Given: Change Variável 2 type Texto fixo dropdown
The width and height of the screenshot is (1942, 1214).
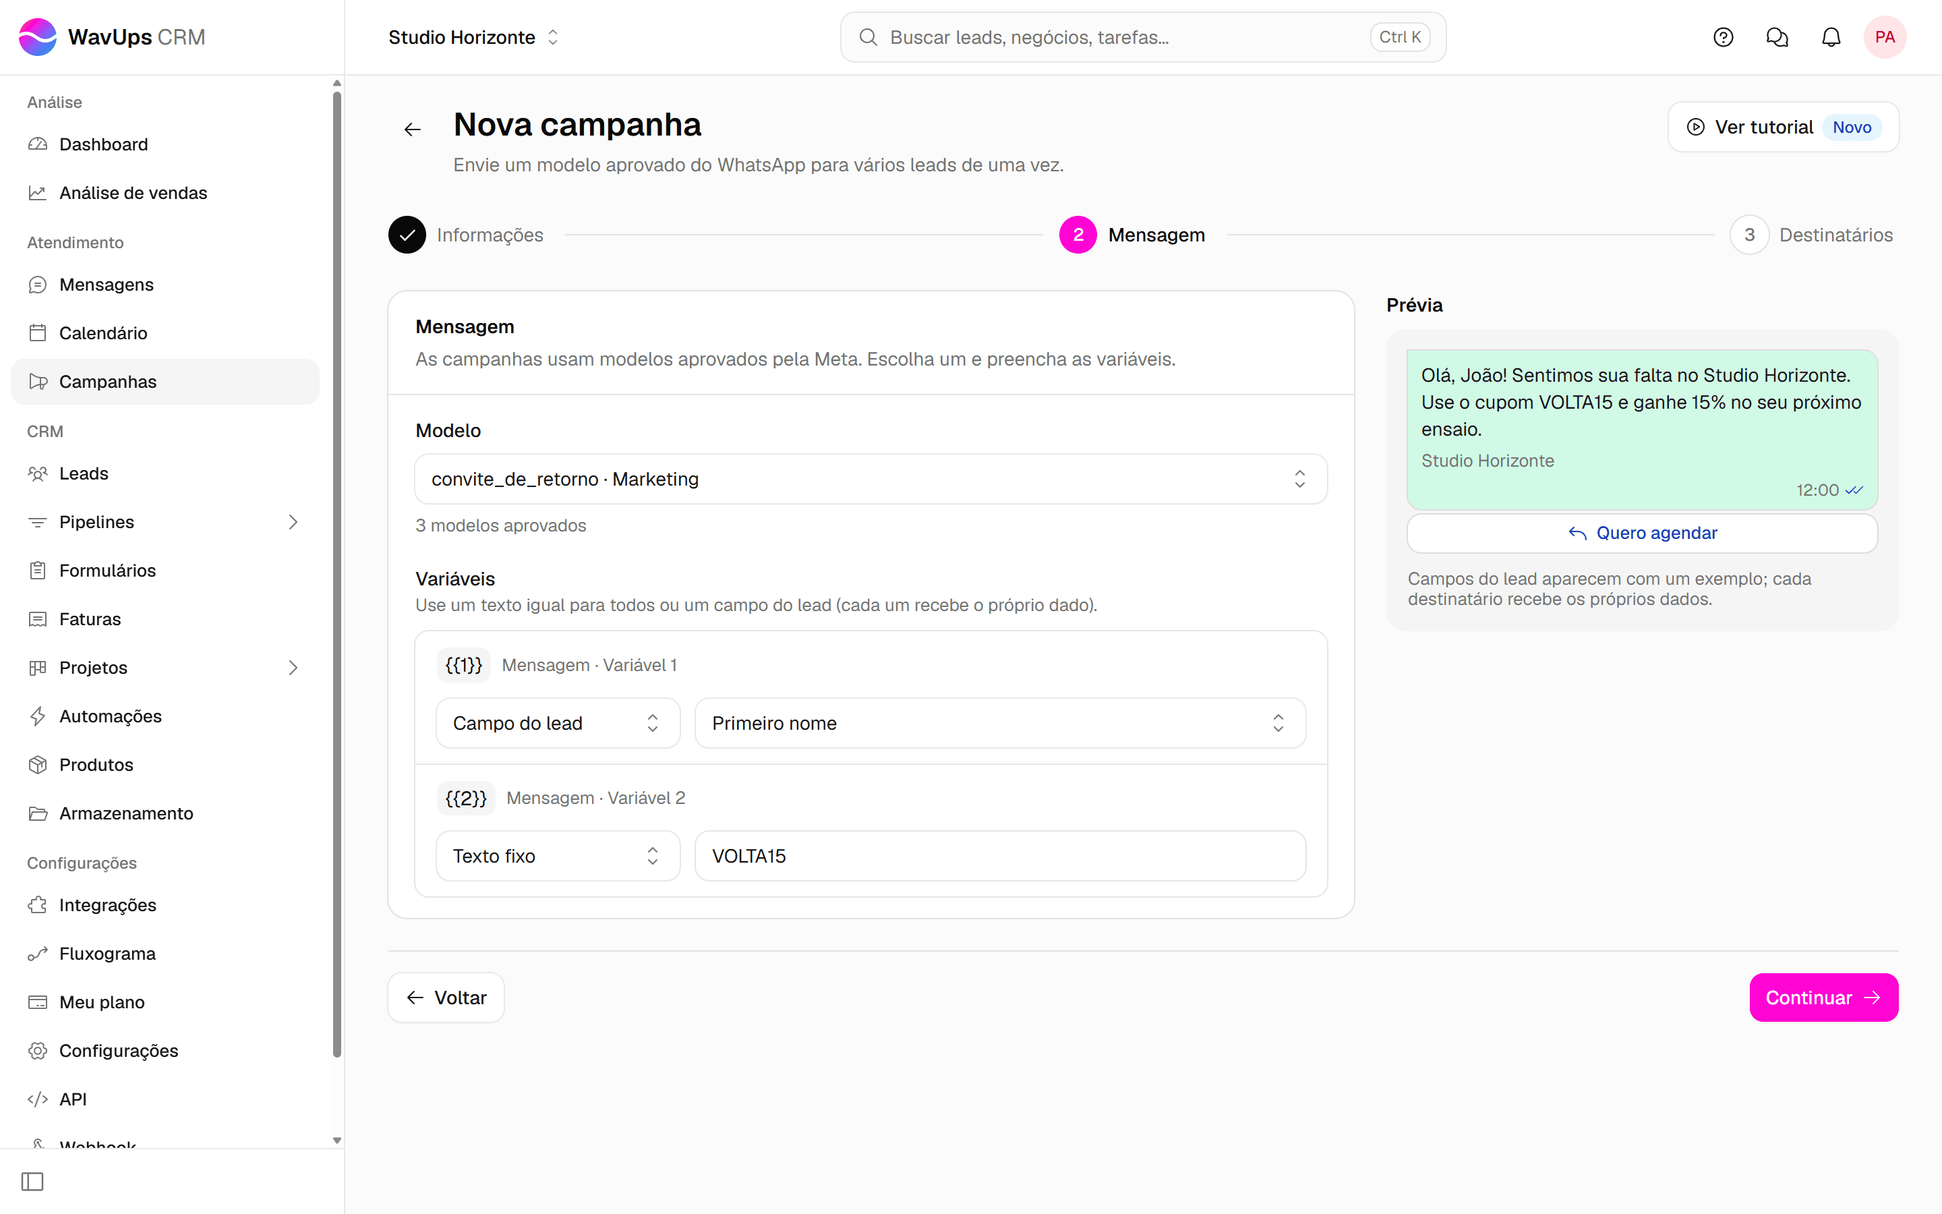Looking at the screenshot, I should (x=558, y=856).
